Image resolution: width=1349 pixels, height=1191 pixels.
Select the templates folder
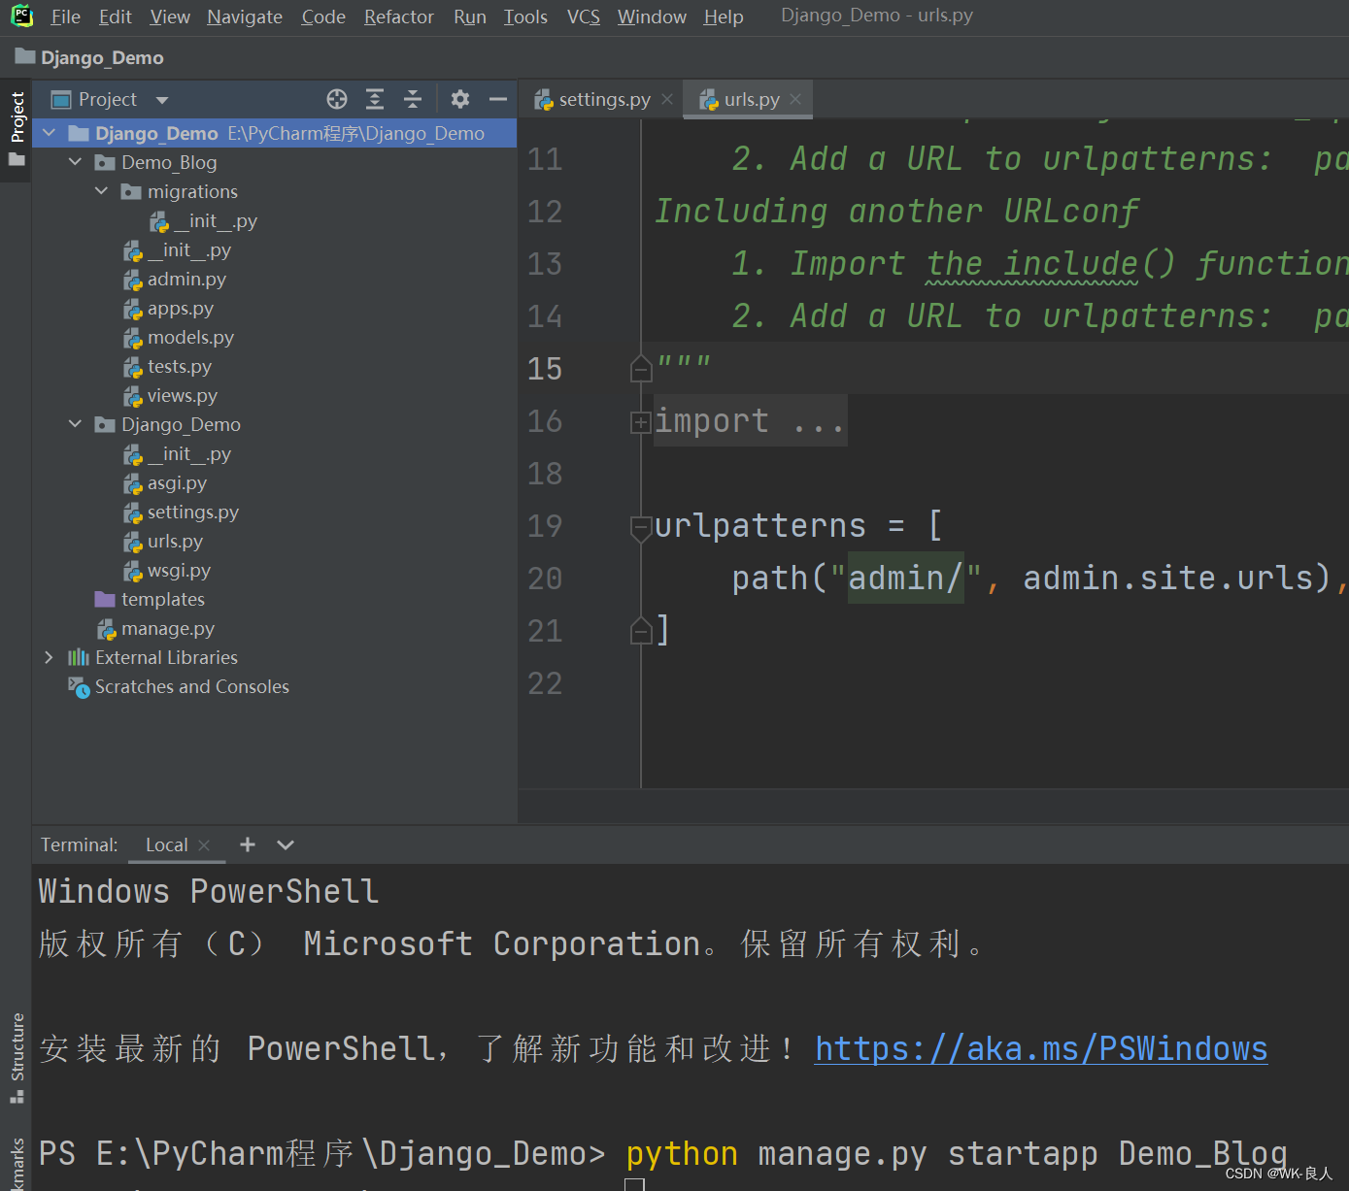162,599
